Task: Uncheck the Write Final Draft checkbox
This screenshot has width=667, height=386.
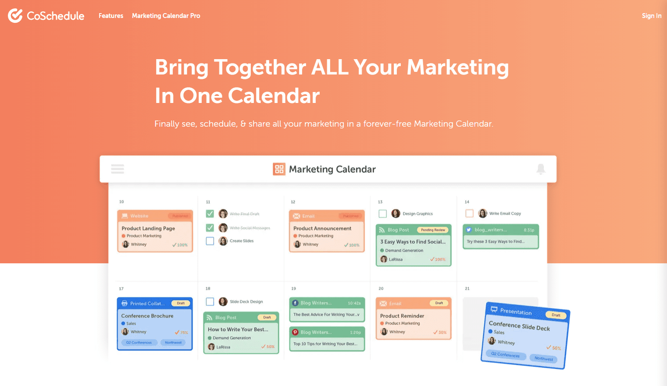Action: 210,214
